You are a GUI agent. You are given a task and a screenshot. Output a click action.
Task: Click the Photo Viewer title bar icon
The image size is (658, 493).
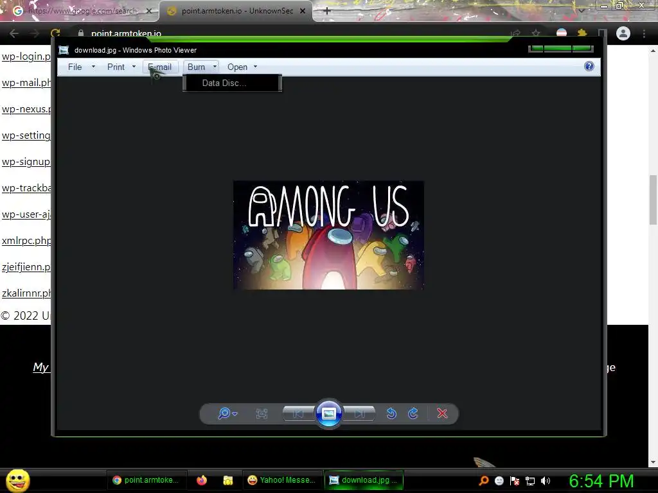coord(64,50)
